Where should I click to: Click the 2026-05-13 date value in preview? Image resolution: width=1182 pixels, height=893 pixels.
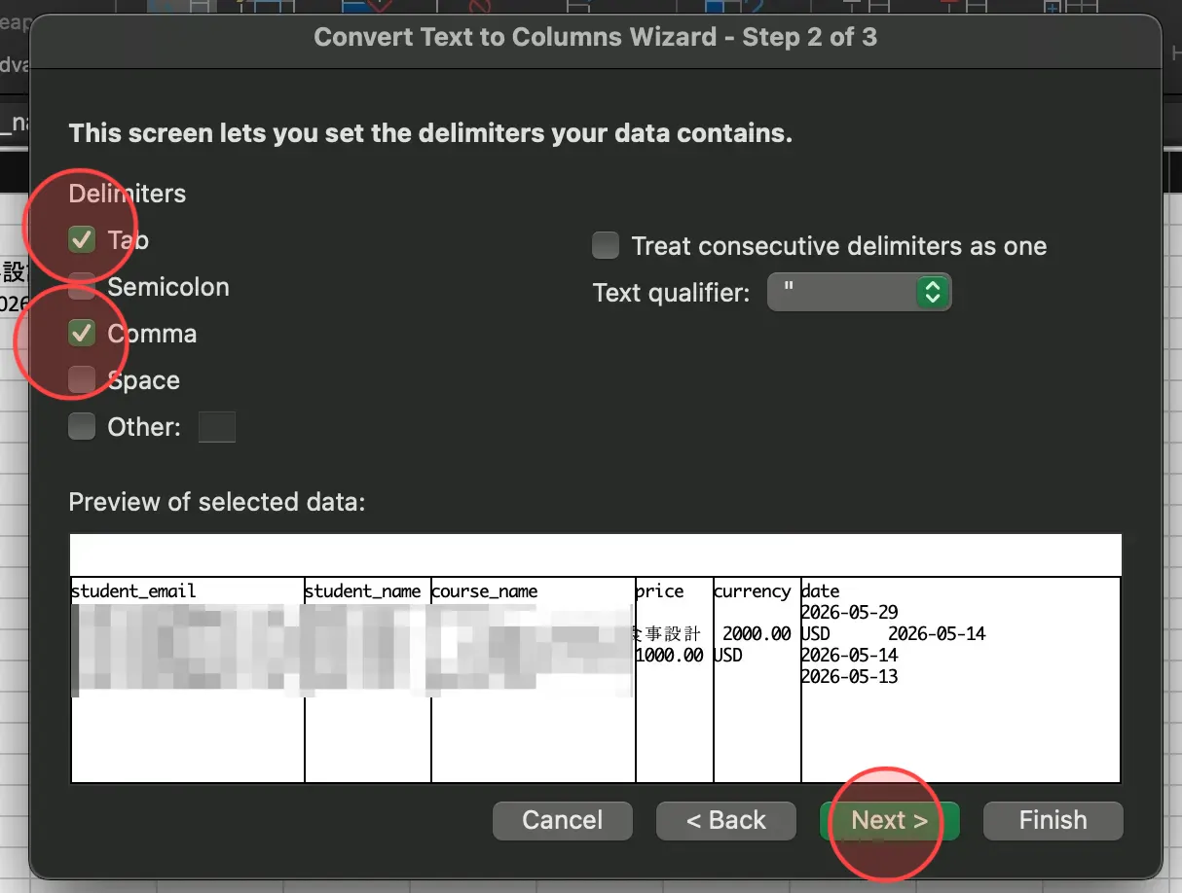(x=850, y=677)
